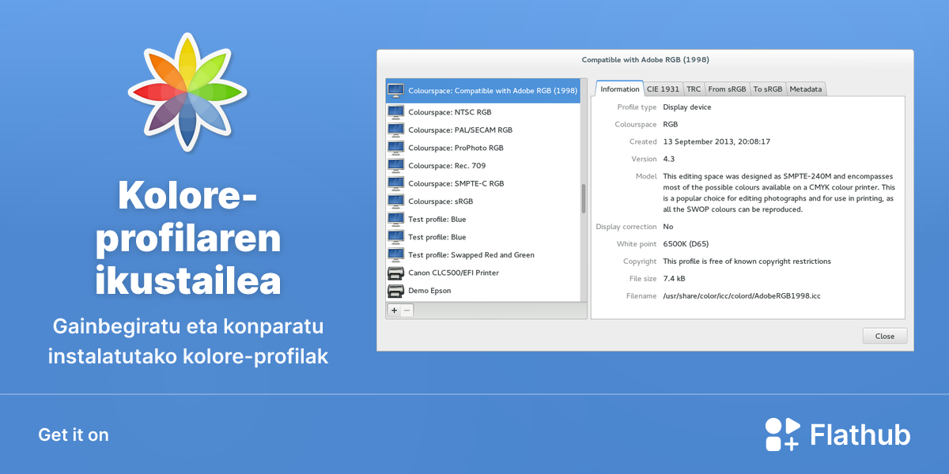949x474 pixels.
Task: Close the profile viewer dialog
Action: (885, 336)
